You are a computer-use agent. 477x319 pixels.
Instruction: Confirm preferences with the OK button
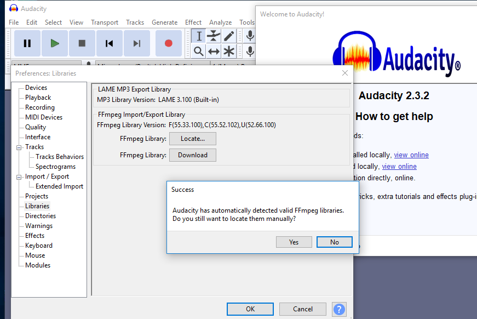(x=250, y=309)
